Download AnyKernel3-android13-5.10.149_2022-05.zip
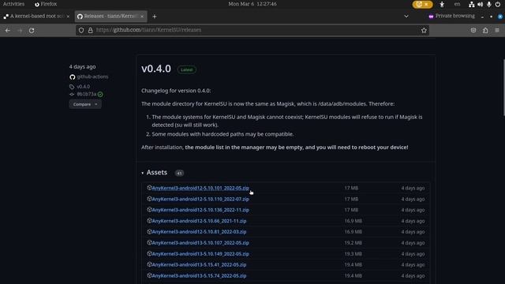The width and height of the screenshot is (505, 284). click(x=200, y=254)
